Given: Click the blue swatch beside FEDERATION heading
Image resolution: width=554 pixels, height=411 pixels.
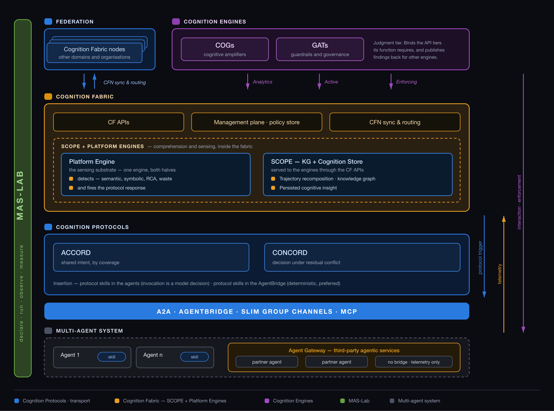Looking at the screenshot, I should [x=48, y=21].
